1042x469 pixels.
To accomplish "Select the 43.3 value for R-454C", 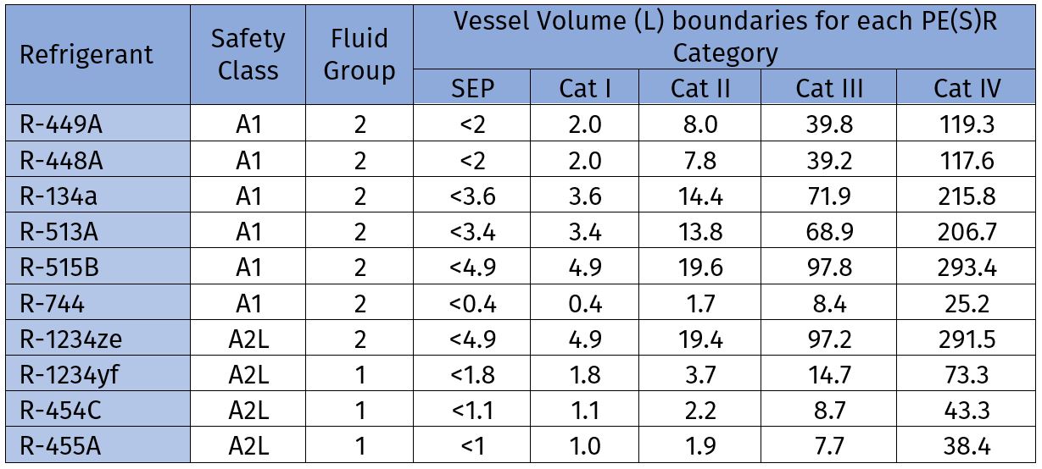I will coord(966,412).
